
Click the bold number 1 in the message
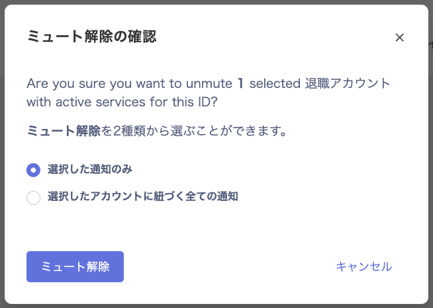coord(241,84)
